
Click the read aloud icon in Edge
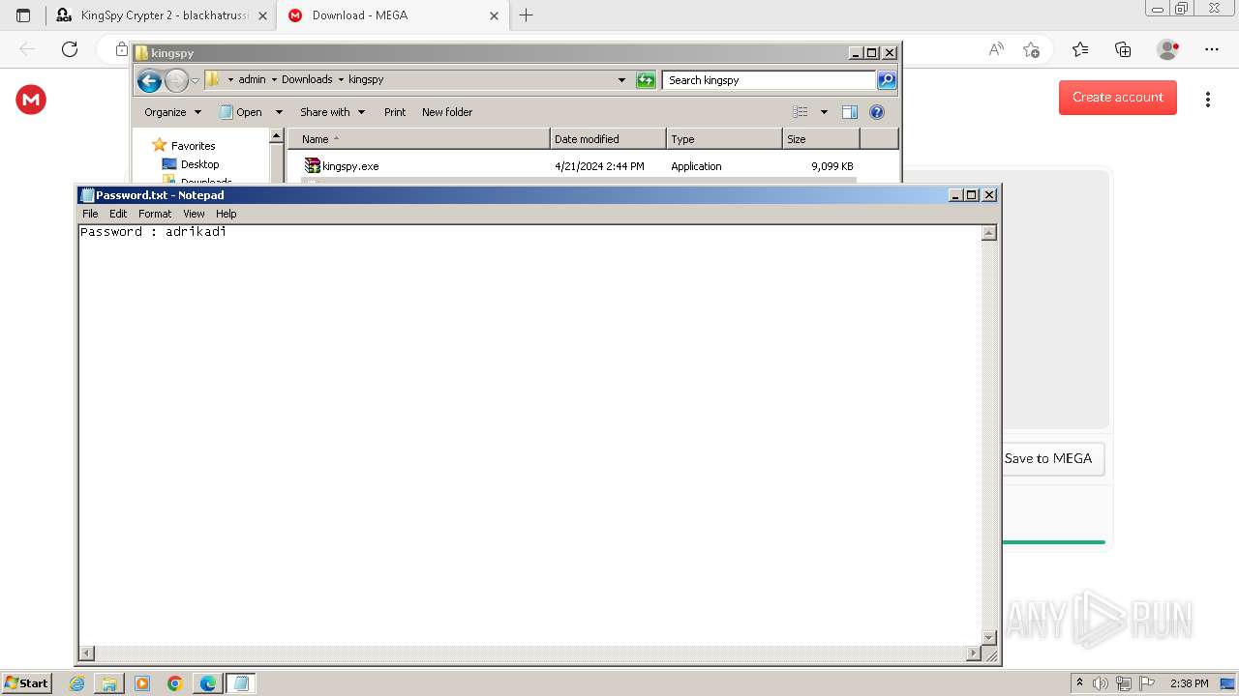[995, 49]
